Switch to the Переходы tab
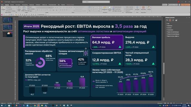 (31, 5)
